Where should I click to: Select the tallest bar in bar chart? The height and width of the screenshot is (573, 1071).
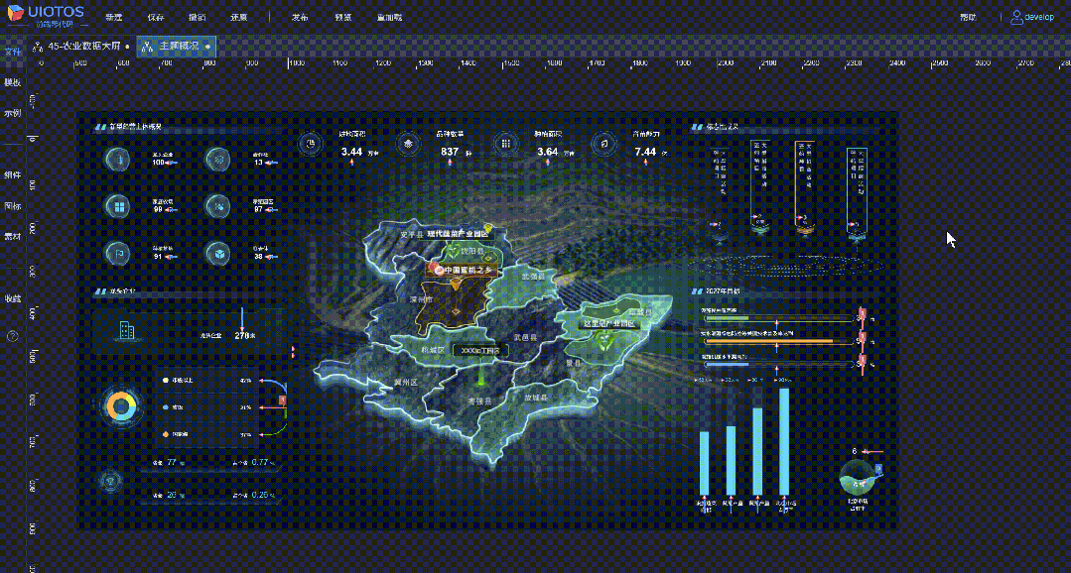(784, 441)
